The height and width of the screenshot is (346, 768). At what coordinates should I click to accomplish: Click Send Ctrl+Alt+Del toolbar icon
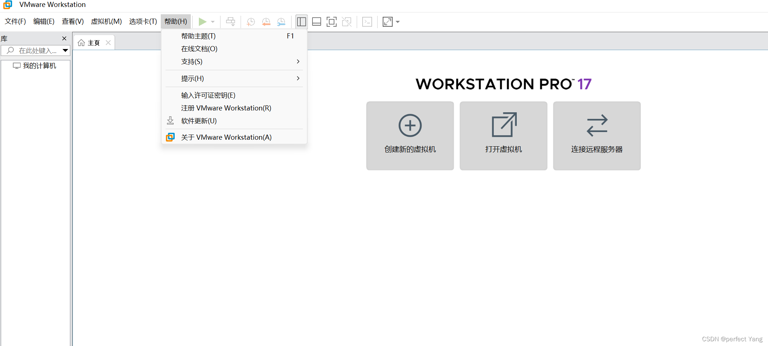pyautogui.click(x=231, y=22)
